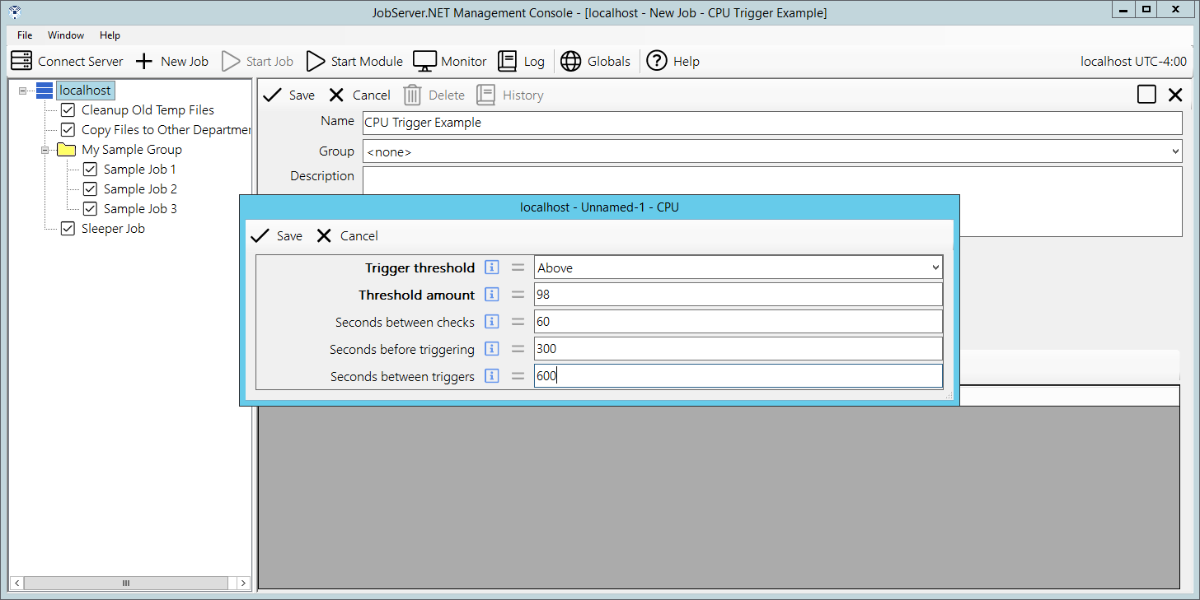Image resolution: width=1200 pixels, height=600 pixels.
Task: Cancel the CPU trigger dialog
Action: tap(348, 236)
